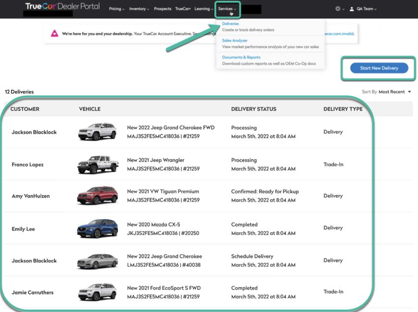Click the blue Mazda CX-5 car image
Viewport: 418px width, 312px height.
[97, 228]
